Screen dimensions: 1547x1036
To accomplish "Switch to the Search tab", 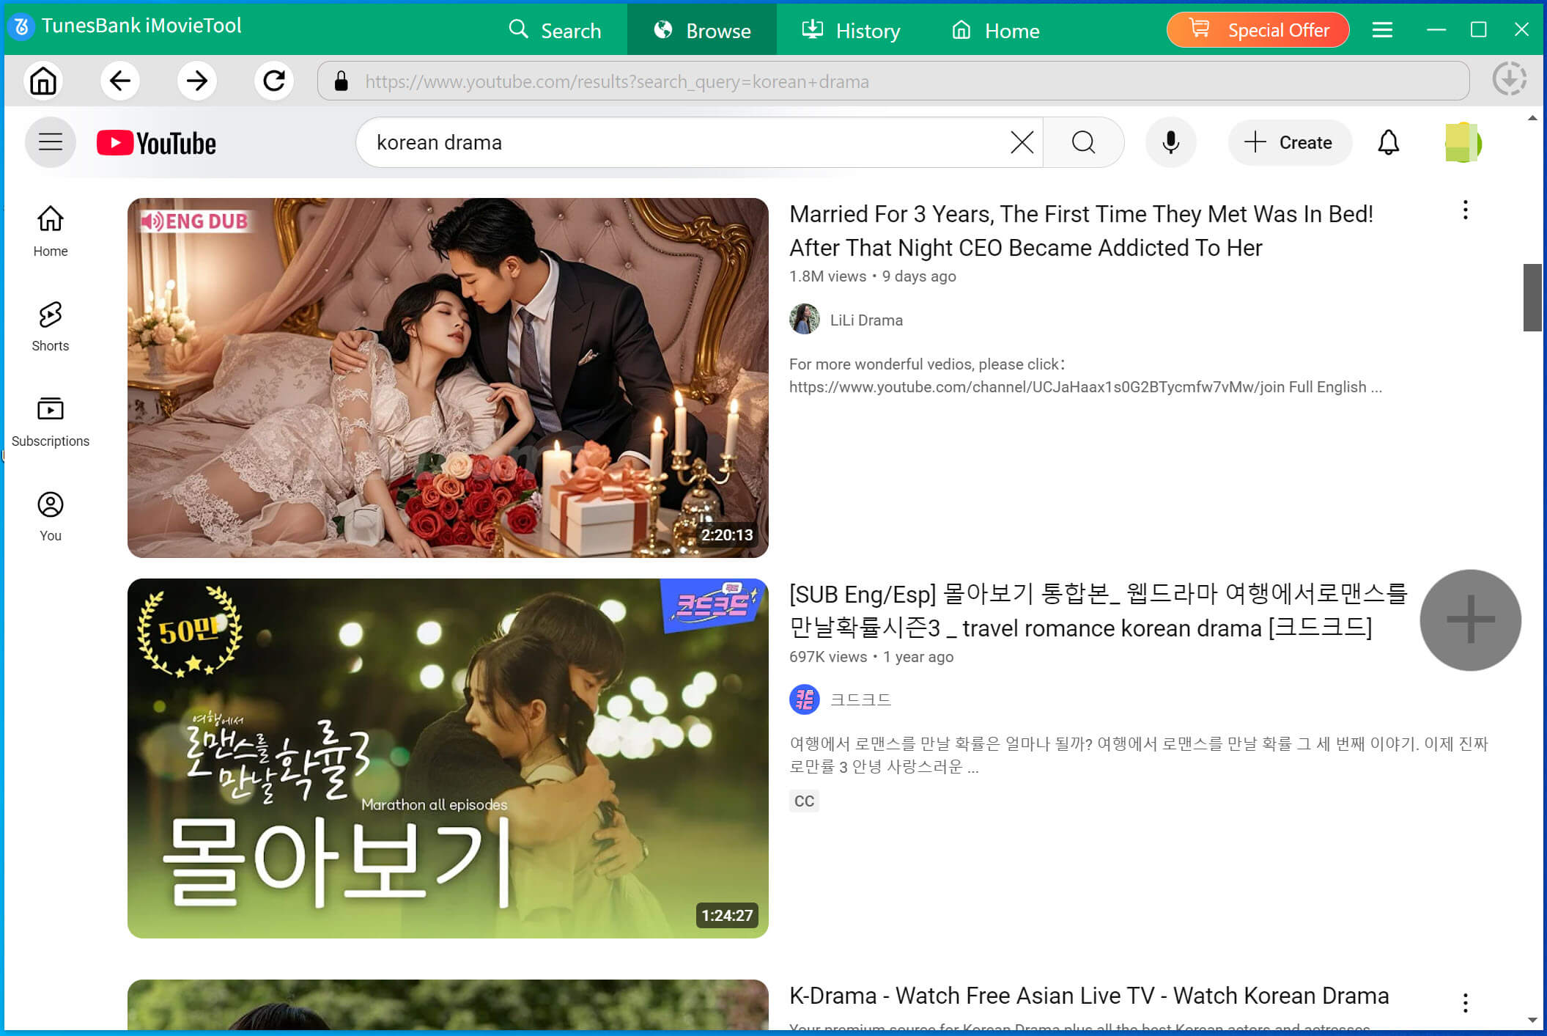I will (x=555, y=30).
